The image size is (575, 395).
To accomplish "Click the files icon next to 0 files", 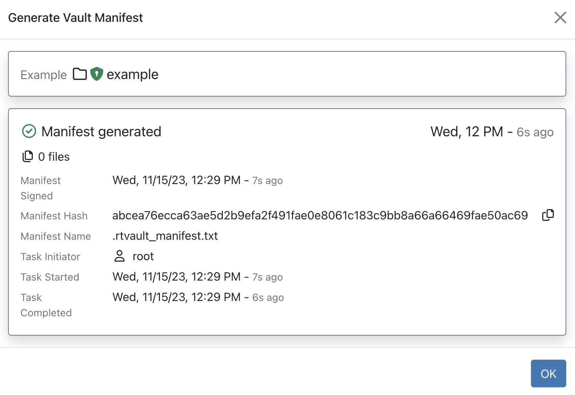I will [28, 156].
